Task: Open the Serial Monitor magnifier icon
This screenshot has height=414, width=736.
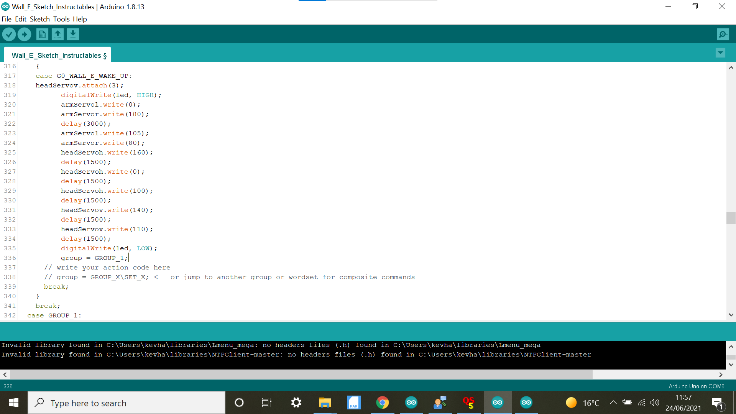Action: point(723,34)
